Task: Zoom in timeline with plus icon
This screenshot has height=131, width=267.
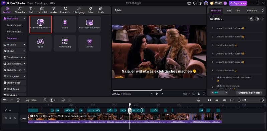Action: pyautogui.click(x=262, y=100)
